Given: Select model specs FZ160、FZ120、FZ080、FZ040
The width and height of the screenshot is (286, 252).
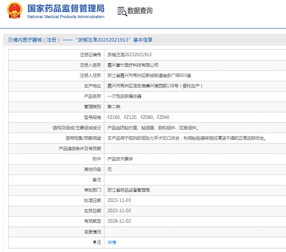Looking at the screenshot, I should point(138,117).
